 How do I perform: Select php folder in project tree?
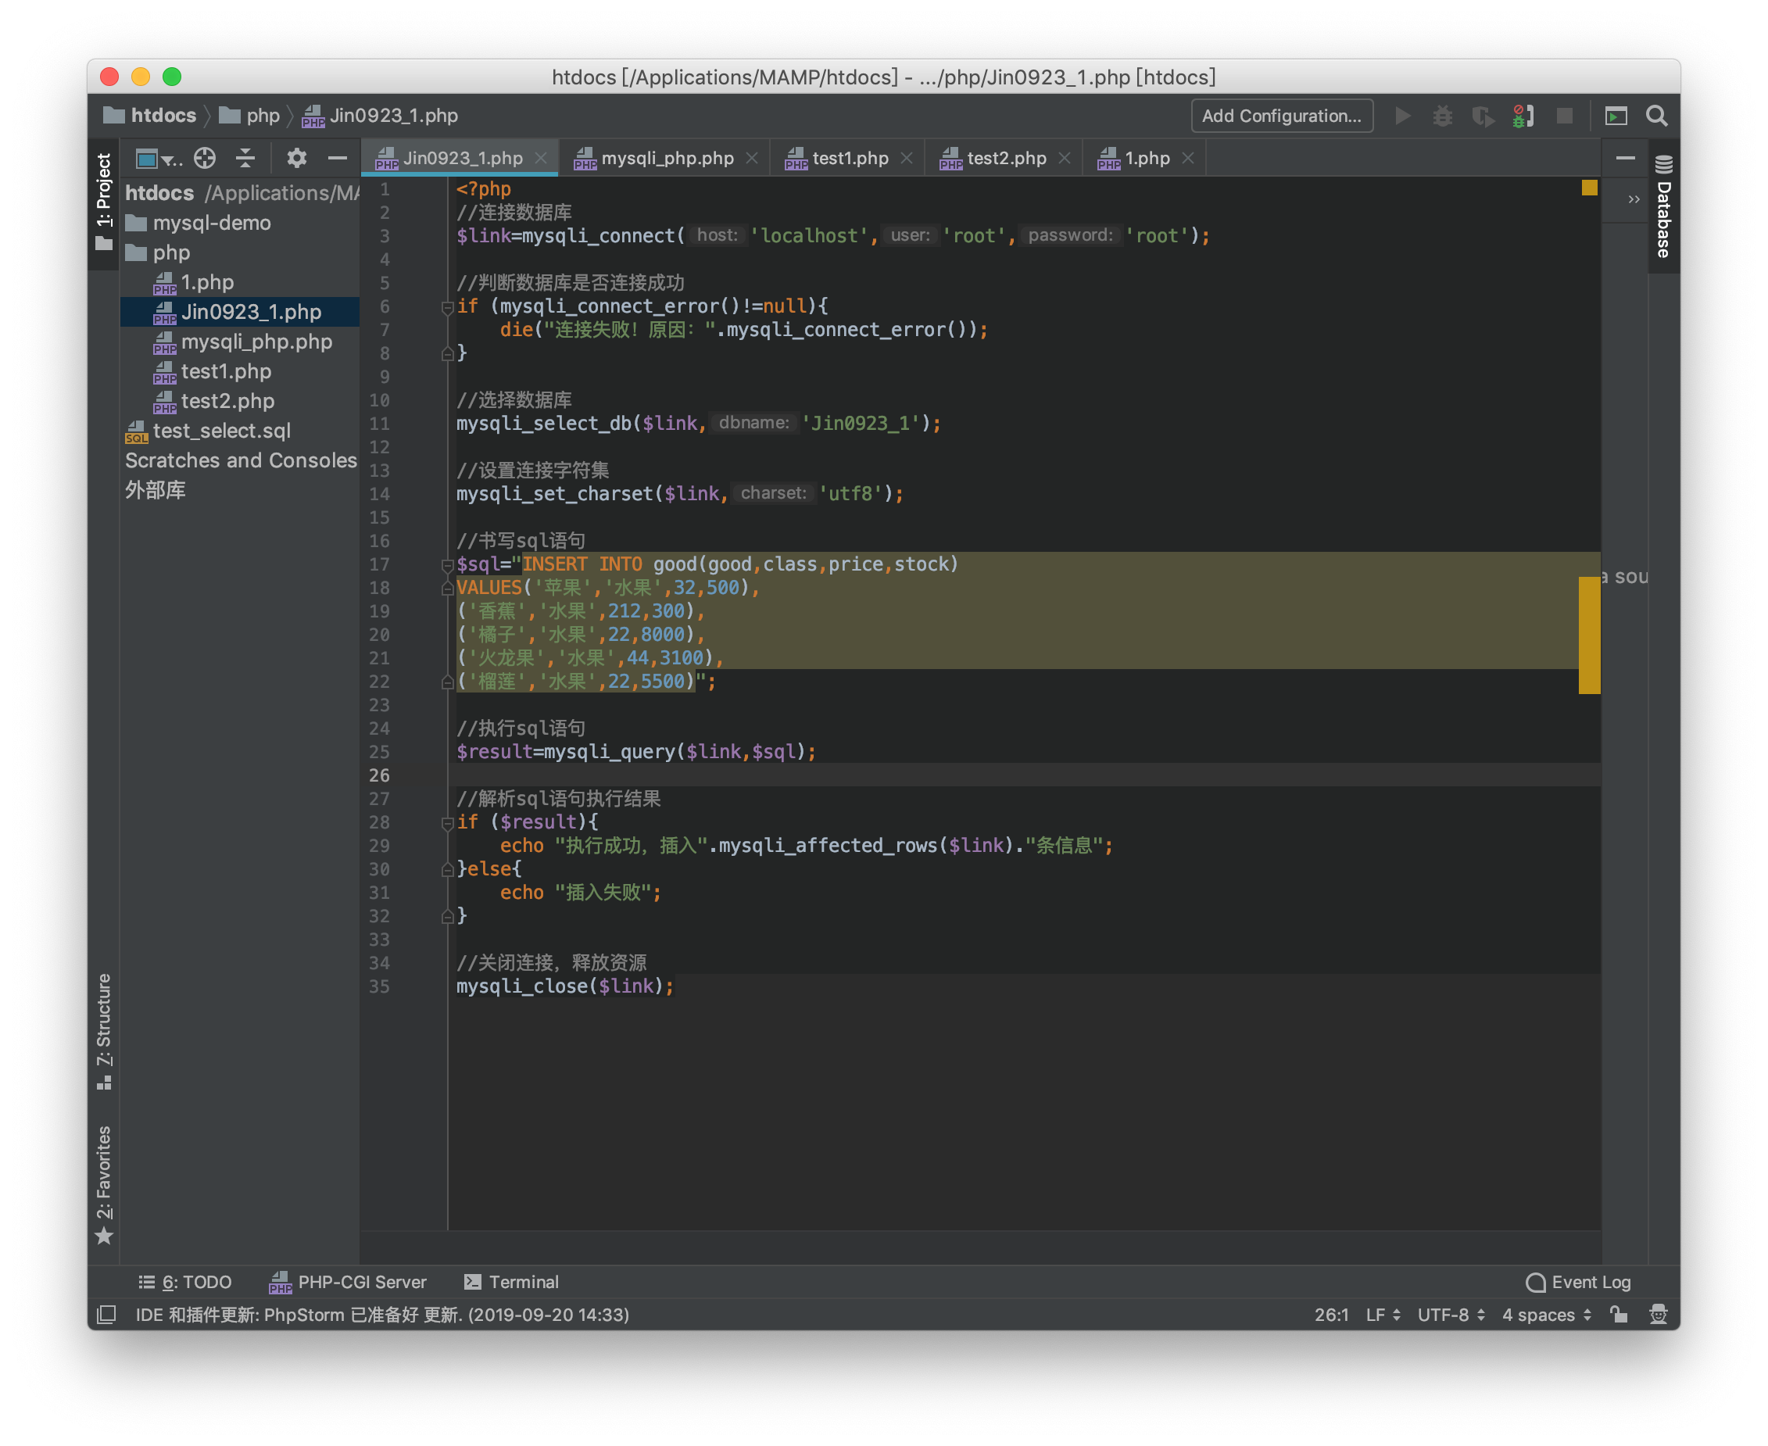pos(240,252)
